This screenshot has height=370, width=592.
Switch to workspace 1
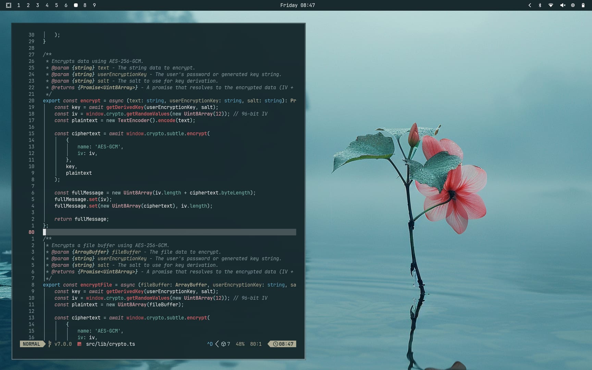[18, 5]
